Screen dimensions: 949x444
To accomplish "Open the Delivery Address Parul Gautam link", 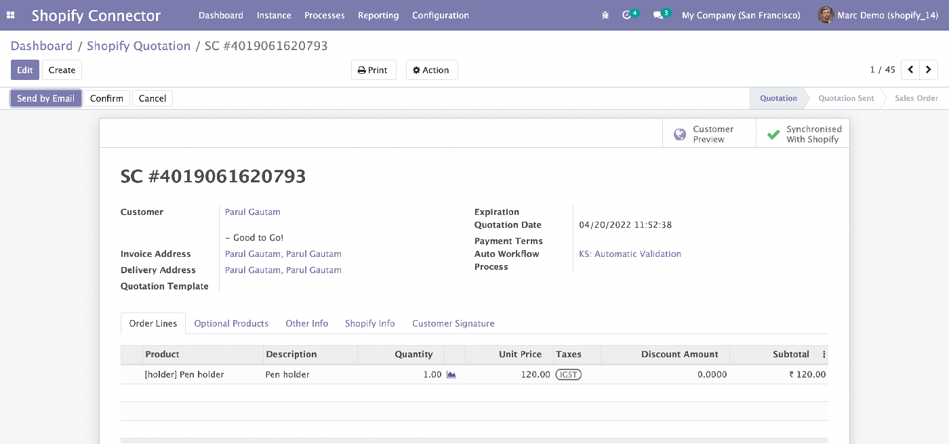I will [x=283, y=270].
